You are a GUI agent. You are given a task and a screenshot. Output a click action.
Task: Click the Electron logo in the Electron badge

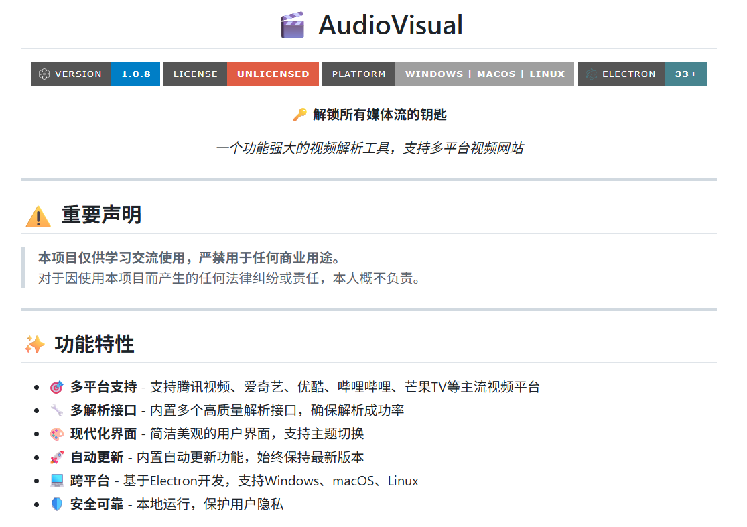(x=591, y=74)
